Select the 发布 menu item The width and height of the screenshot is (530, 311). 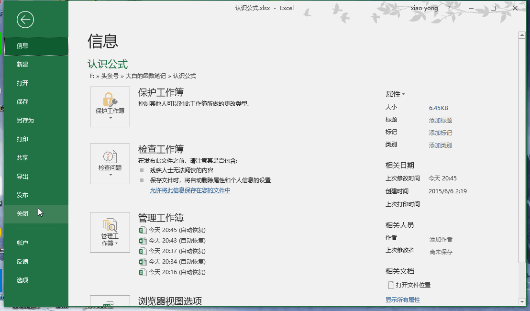point(36,195)
